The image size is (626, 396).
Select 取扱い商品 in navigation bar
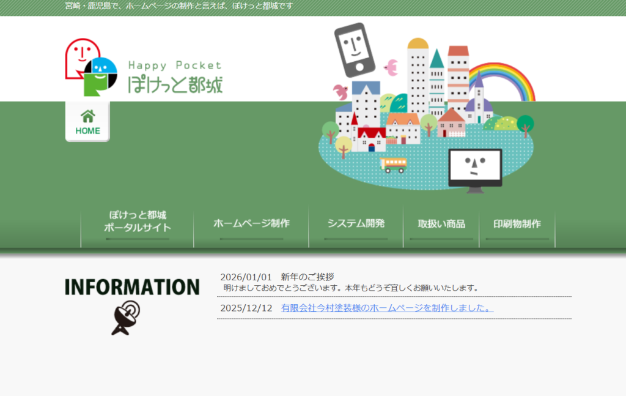[441, 224]
